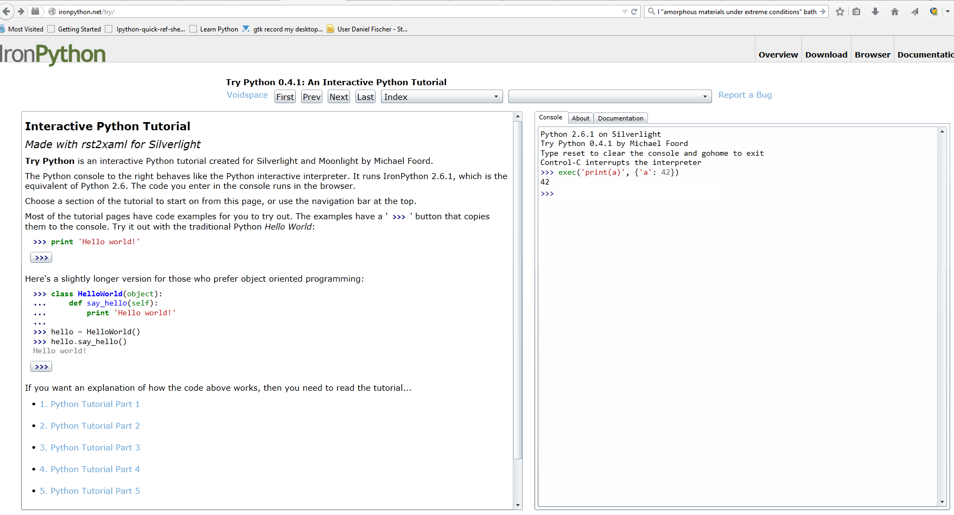
Task: Click the Last navigation button
Action: [365, 97]
